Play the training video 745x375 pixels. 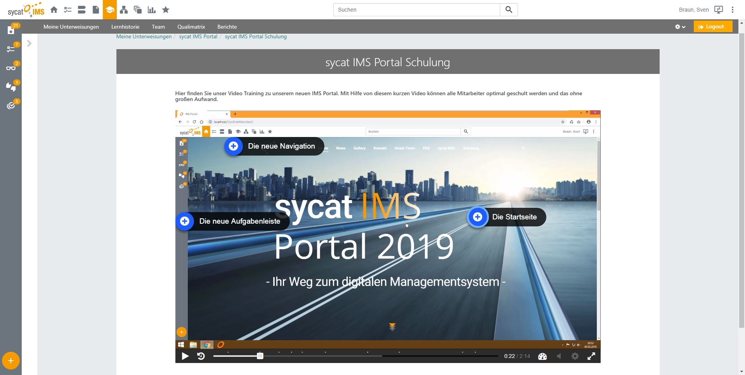click(x=185, y=356)
